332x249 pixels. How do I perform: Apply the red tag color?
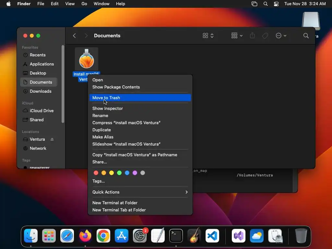[96, 173]
